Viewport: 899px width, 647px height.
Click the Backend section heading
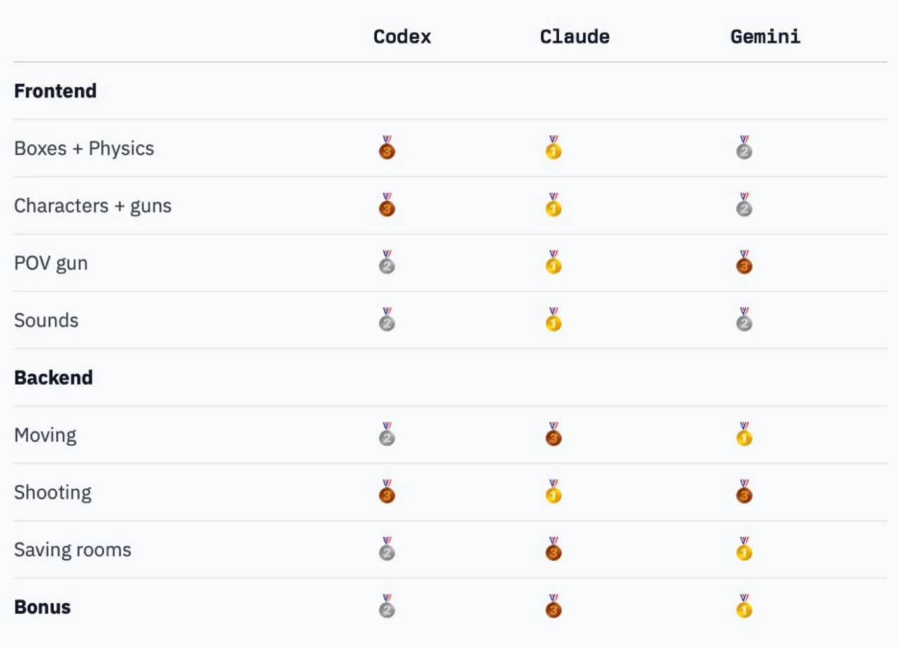[53, 378]
